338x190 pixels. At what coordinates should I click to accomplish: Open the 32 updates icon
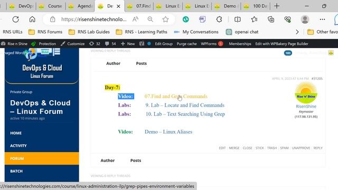[95, 44]
